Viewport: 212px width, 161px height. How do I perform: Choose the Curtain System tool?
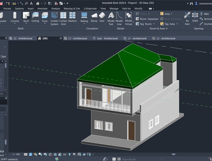[54, 19]
